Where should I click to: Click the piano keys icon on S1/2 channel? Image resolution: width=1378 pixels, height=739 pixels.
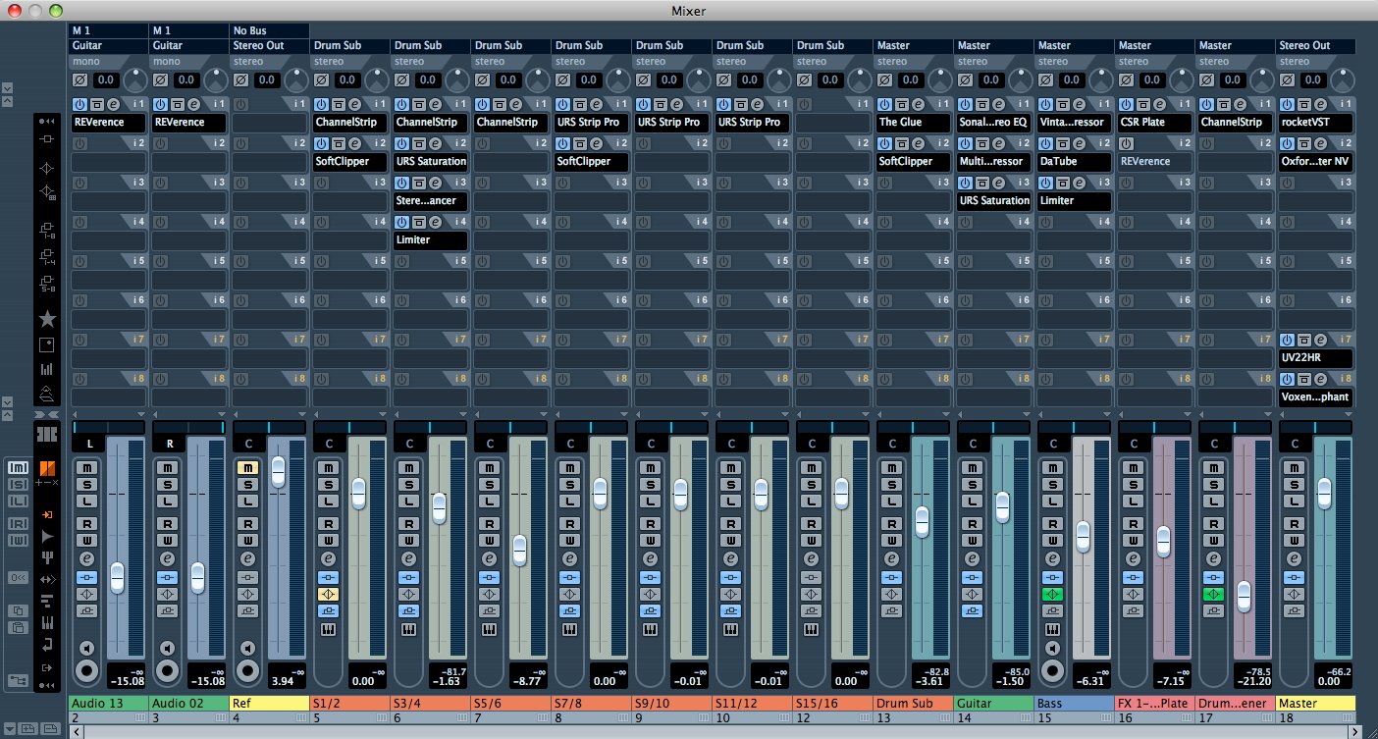[328, 629]
